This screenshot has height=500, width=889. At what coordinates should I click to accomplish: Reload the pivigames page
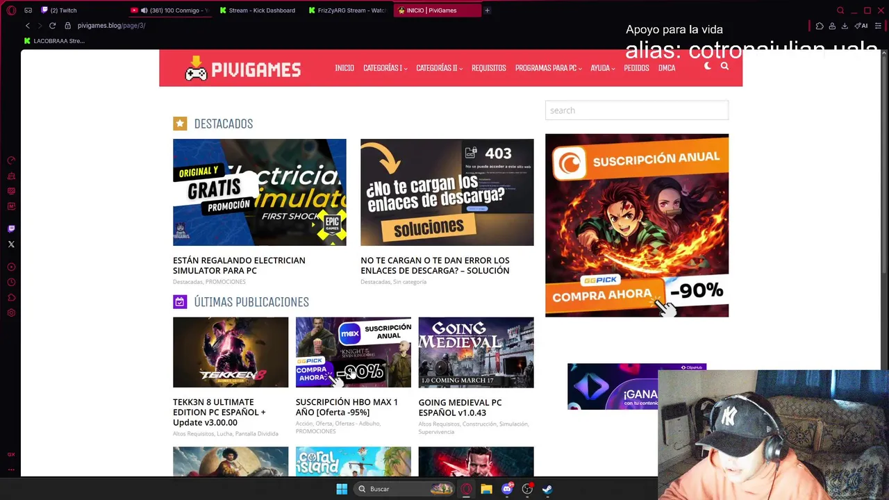[x=52, y=26]
